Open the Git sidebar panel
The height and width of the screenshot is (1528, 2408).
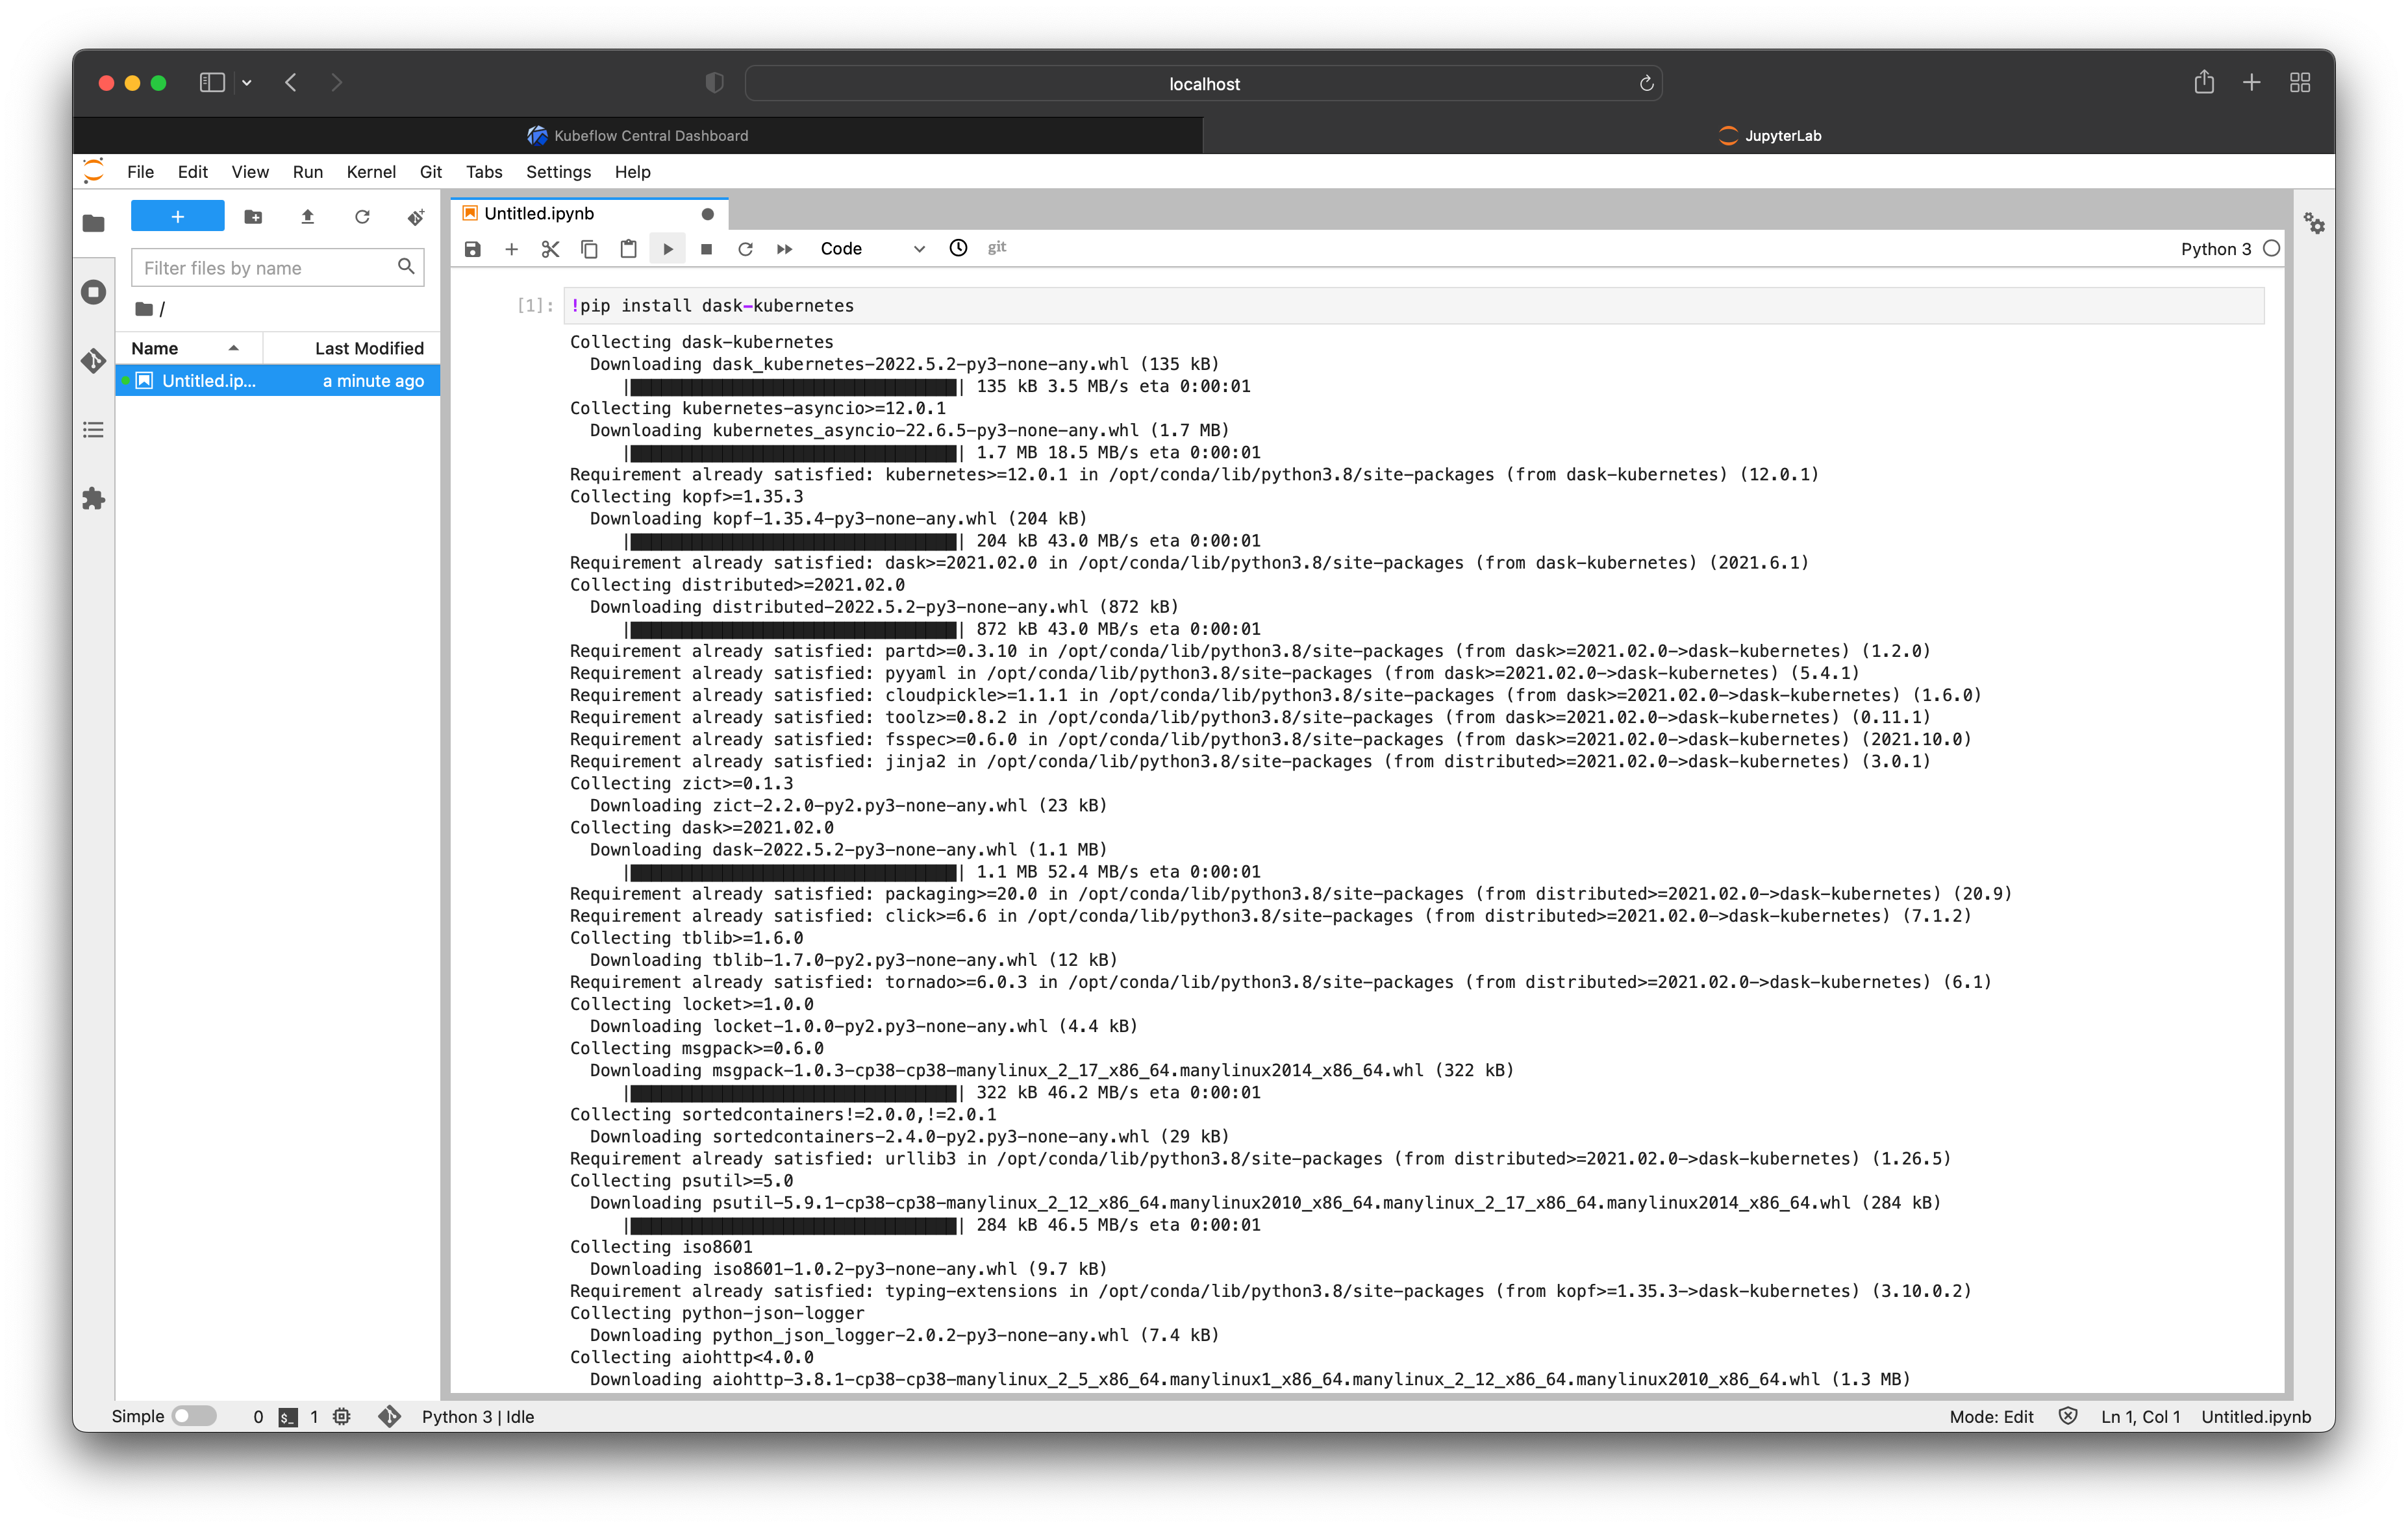[93, 362]
